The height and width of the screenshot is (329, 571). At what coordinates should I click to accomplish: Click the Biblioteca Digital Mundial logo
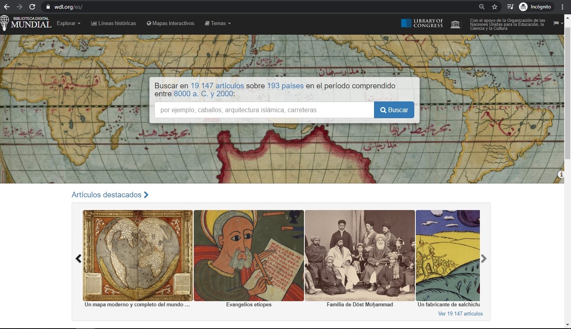point(26,23)
